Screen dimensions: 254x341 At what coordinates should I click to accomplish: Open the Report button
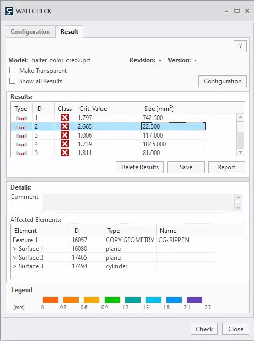pyautogui.click(x=226, y=167)
